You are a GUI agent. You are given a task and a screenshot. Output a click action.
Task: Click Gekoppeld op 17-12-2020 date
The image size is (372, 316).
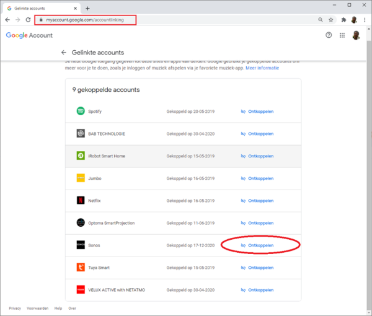tap(190, 245)
